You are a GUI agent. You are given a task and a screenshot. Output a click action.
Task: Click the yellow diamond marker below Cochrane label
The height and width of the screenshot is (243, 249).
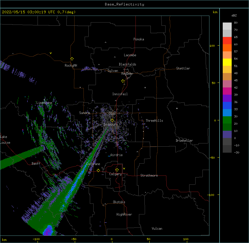coord(98,170)
